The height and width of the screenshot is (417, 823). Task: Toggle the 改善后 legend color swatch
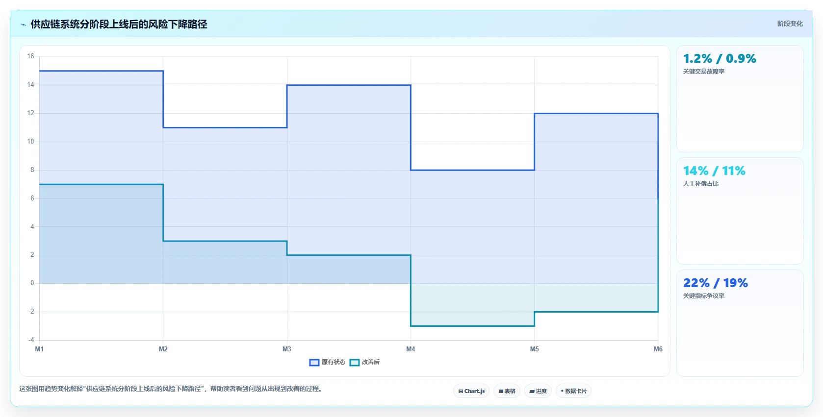click(x=355, y=363)
